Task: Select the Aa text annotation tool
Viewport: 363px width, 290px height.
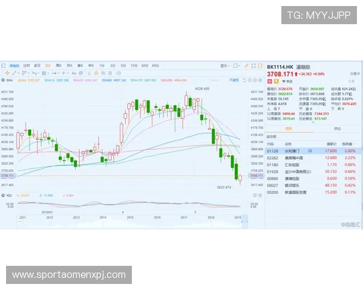Action: click(x=74, y=73)
